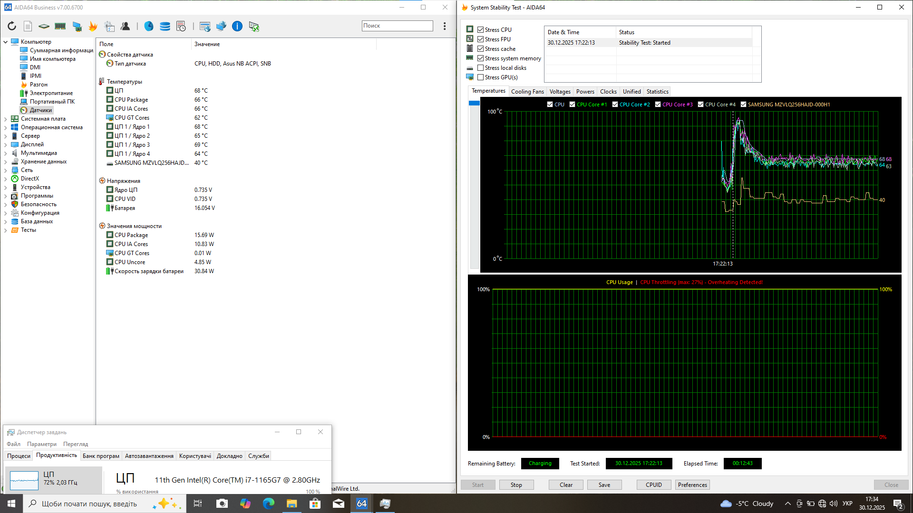Click the green memory module toolbar icon
The width and height of the screenshot is (913, 513).
pyautogui.click(x=60, y=26)
